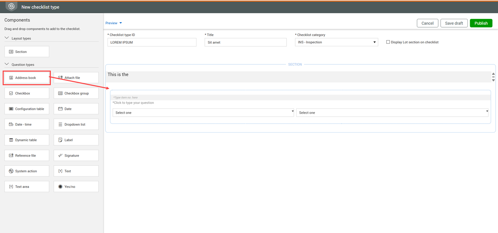
Task: Click the Label component icon
Action: click(60, 140)
